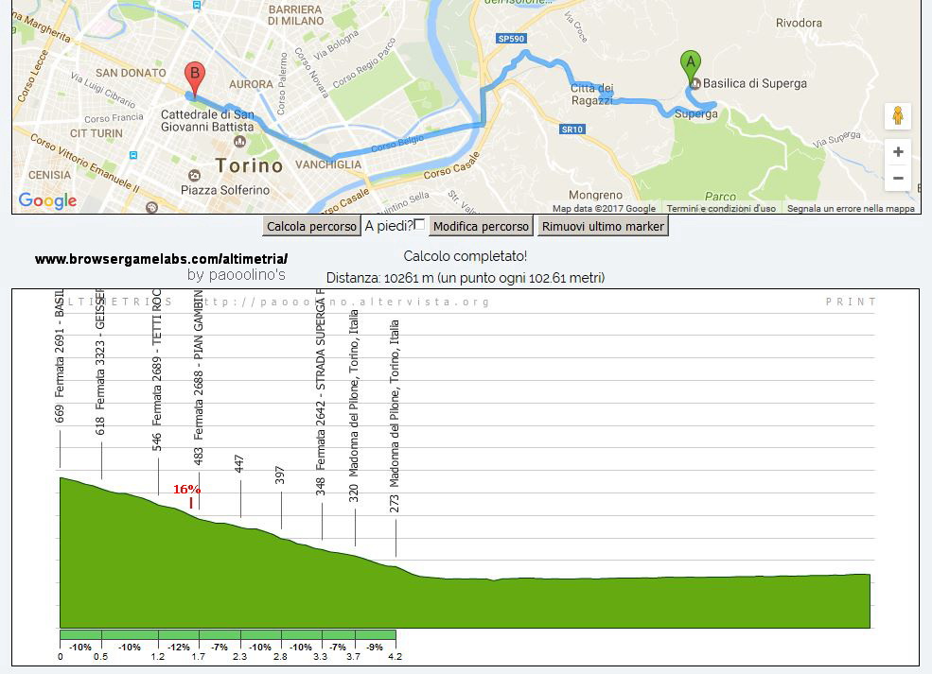Click the 4.2 km axis label
Screen dimensions: 932x674
coord(395,657)
